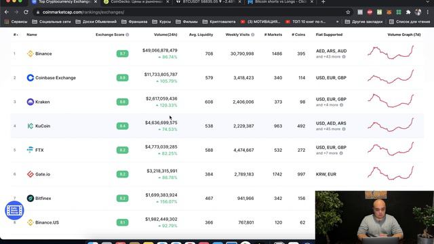Click Binance's 7d volume graph
This screenshot has width=434, height=244.
391,53
